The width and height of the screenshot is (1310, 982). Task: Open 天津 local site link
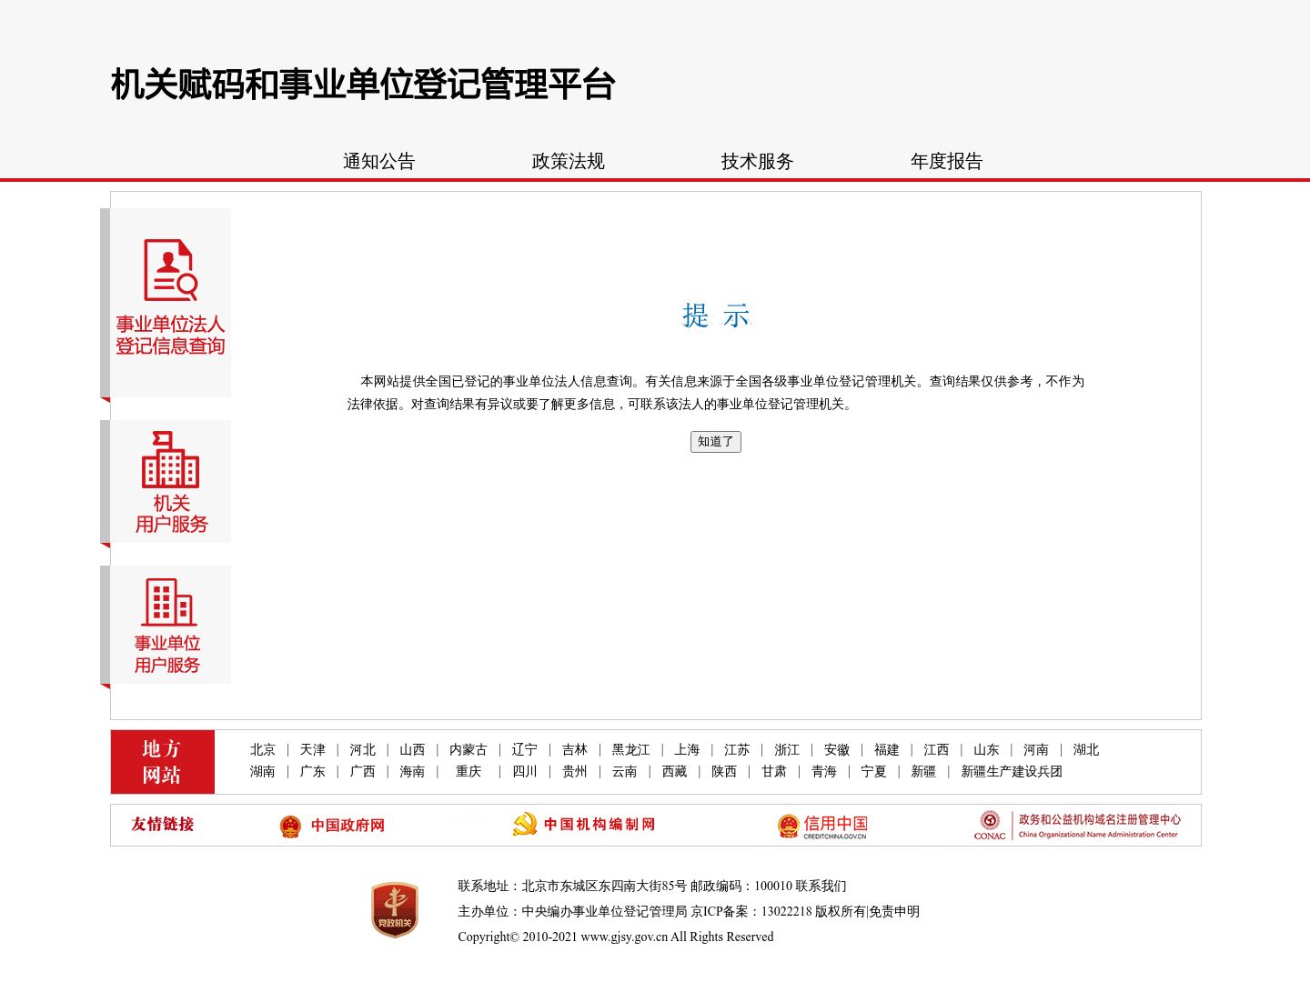click(313, 750)
